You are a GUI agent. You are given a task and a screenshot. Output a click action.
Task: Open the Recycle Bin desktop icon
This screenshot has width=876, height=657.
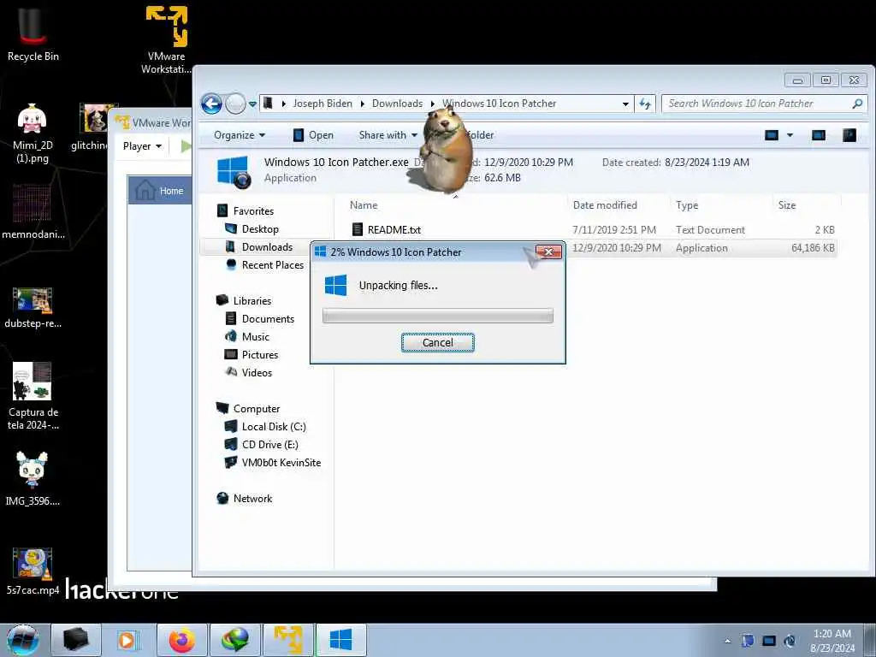coord(33,33)
